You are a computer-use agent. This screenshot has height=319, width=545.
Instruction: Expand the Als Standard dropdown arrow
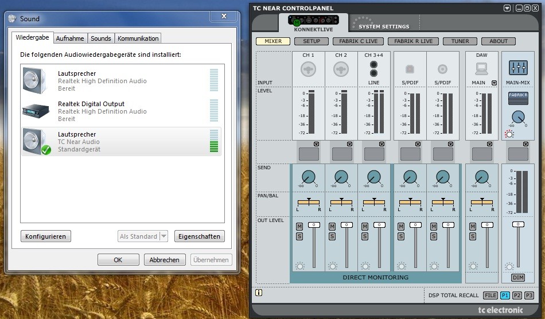[163, 236]
